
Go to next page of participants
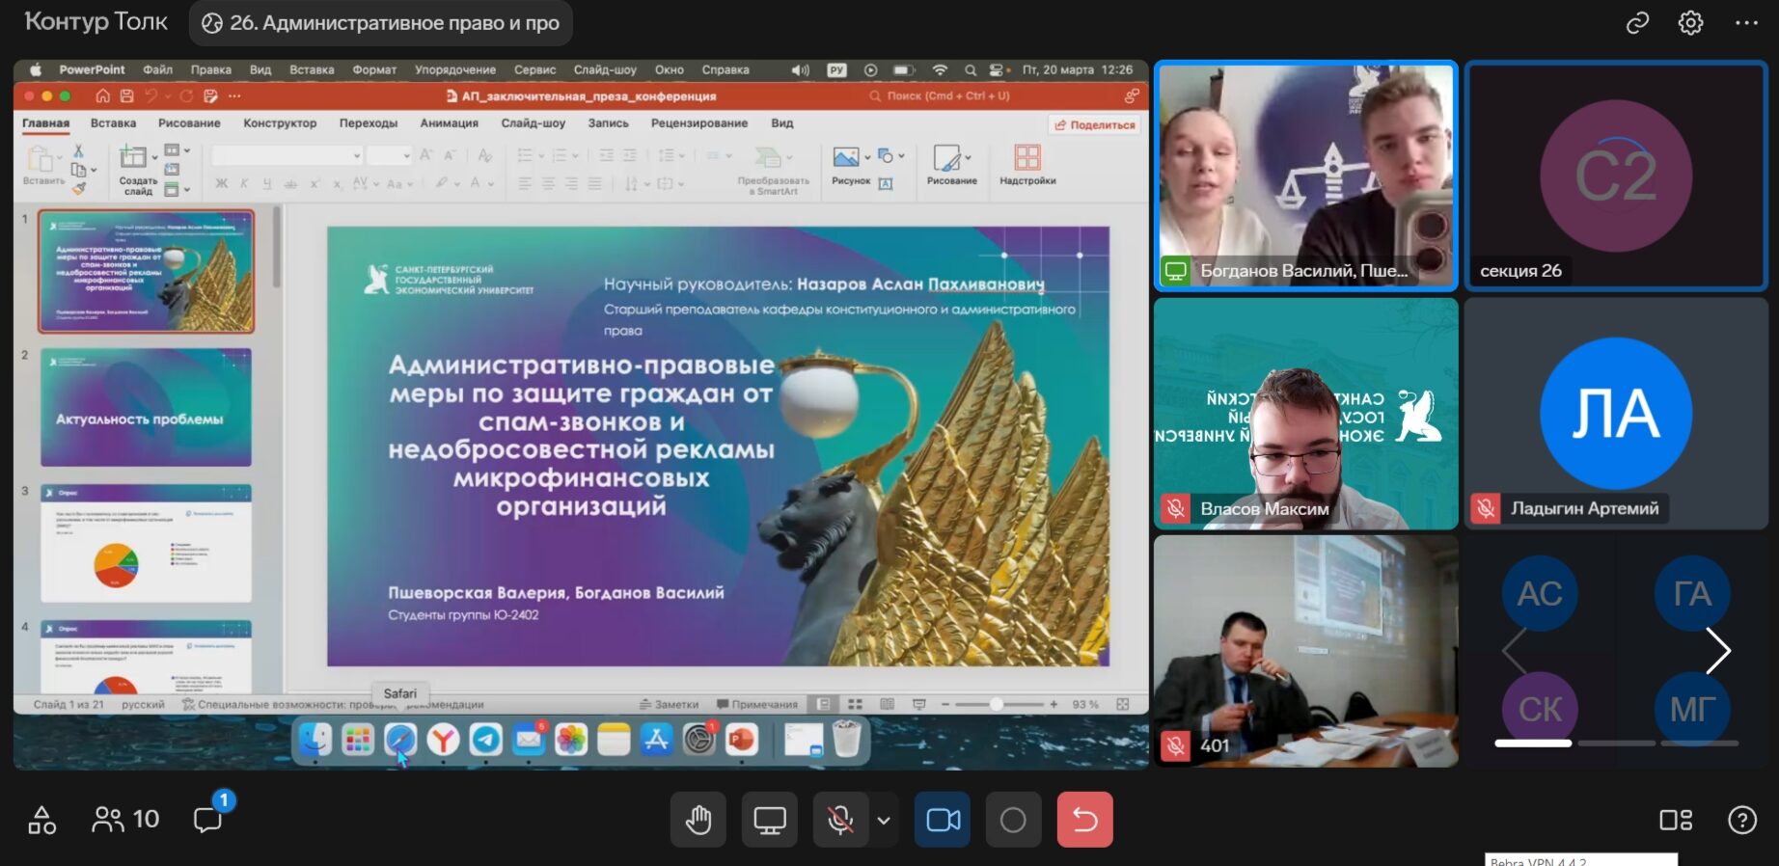(1717, 650)
